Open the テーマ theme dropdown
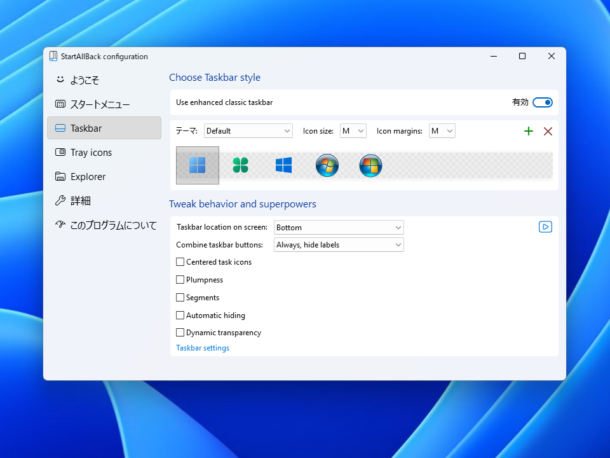The width and height of the screenshot is (610, 458). tap(248, 131)
